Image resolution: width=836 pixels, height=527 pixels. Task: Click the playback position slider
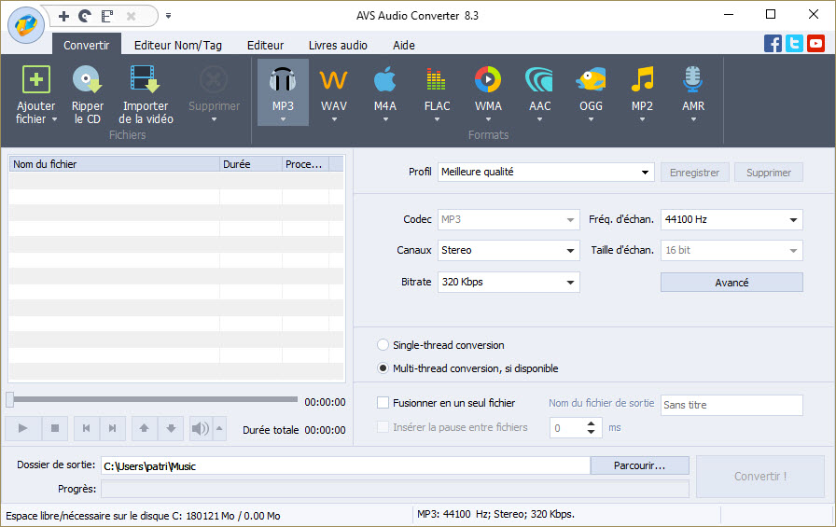(153, 400)
